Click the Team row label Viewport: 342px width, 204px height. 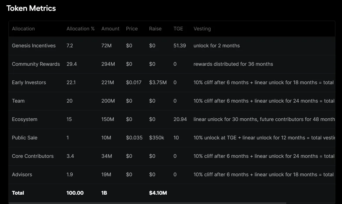(x=18, y=101)
